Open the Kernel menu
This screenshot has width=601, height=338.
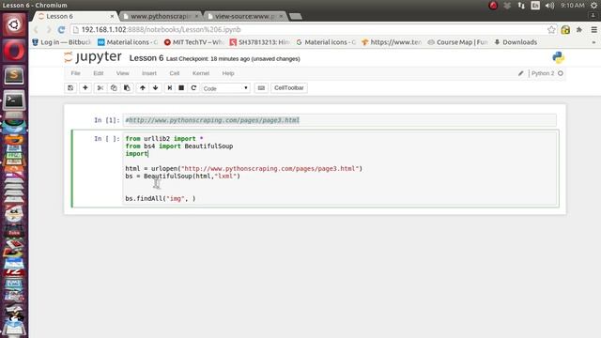coord(201,73)
